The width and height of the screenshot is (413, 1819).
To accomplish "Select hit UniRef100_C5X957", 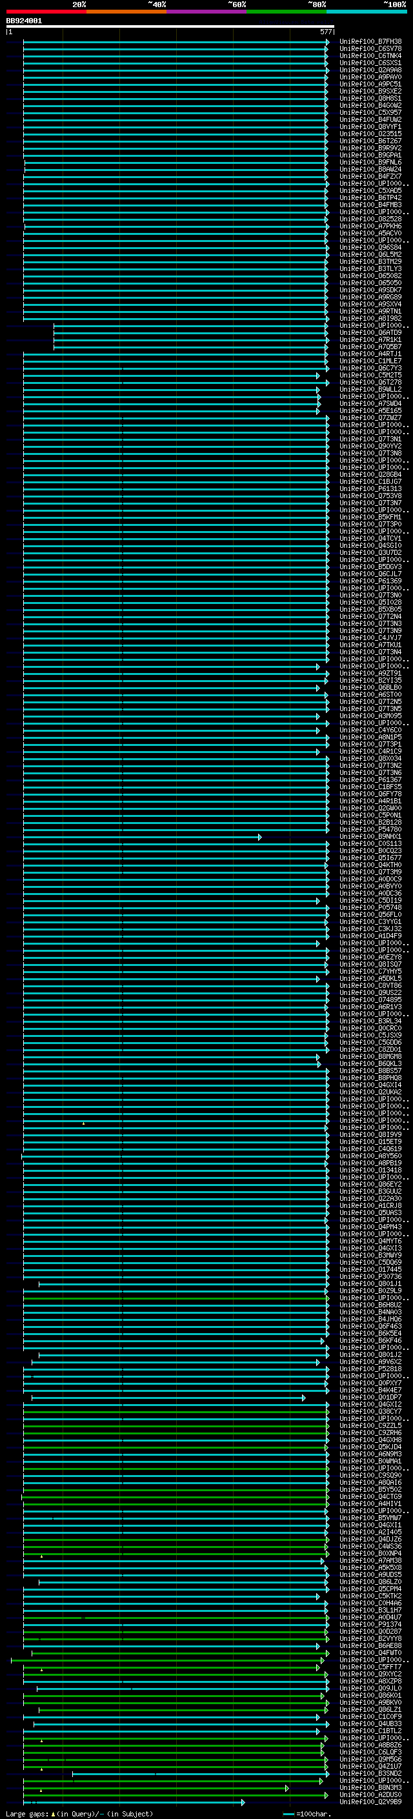I will 370,112.
